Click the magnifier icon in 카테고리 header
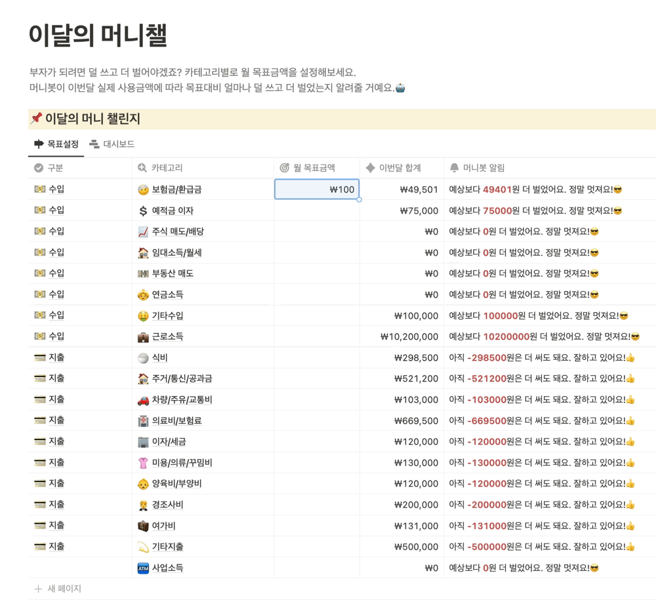Screen dimensions: 656x613 tap(142, 168)
